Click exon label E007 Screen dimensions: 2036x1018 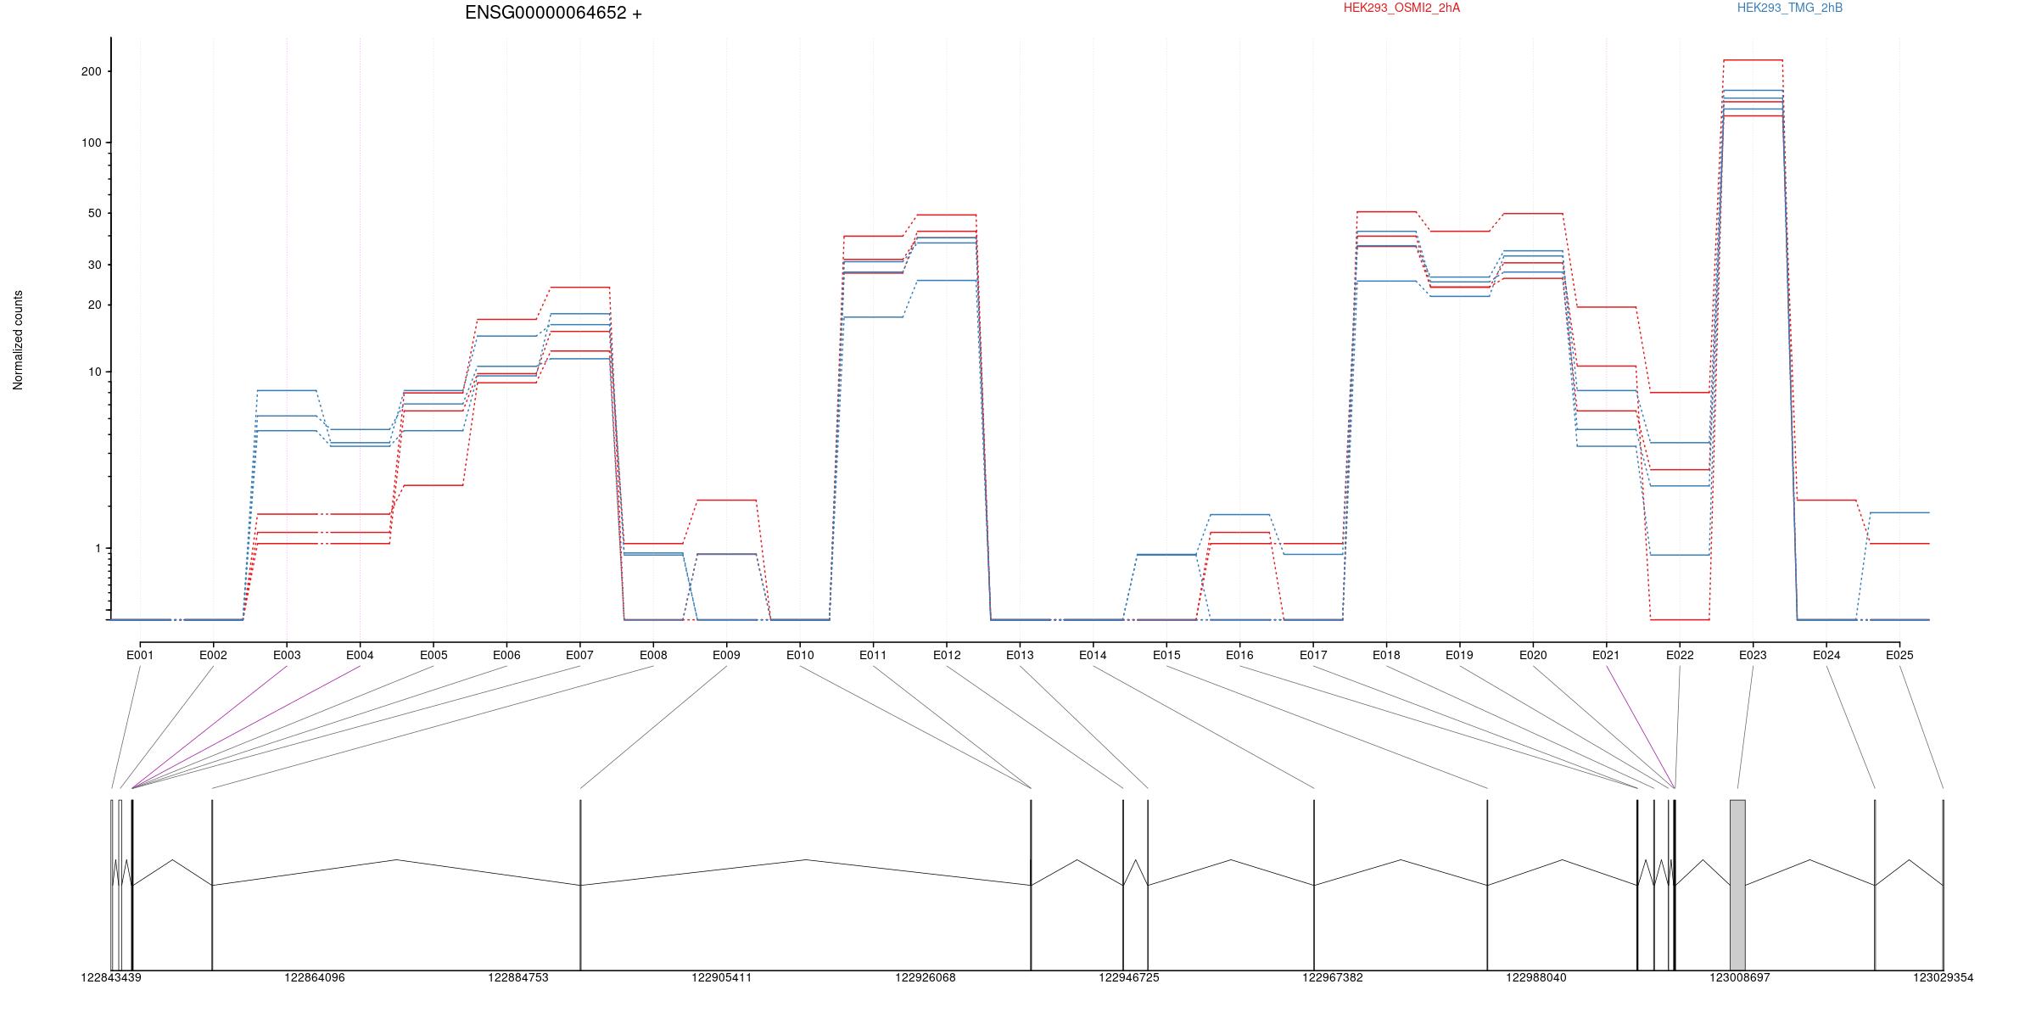pos(579,655)
